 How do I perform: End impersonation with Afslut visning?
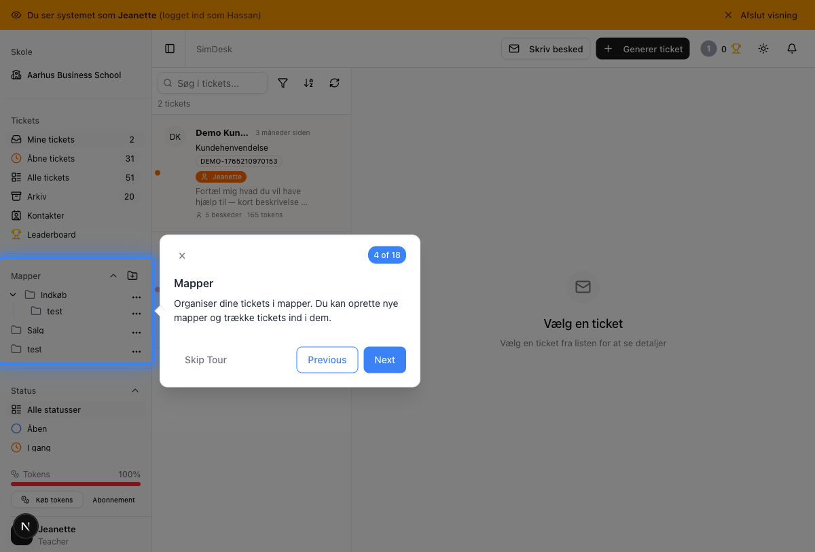pyautogui.click(x=761, y=15)
